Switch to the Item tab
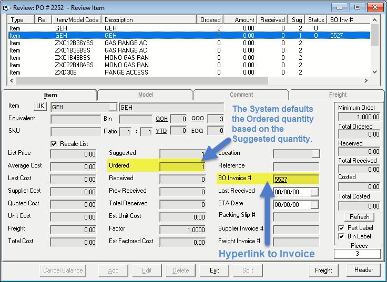The image size is (387, 282). click(50, 95)
